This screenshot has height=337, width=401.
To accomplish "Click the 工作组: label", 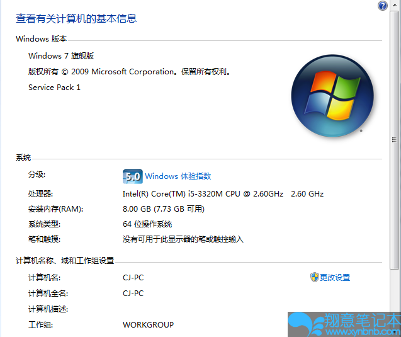I will click(40, 325).
